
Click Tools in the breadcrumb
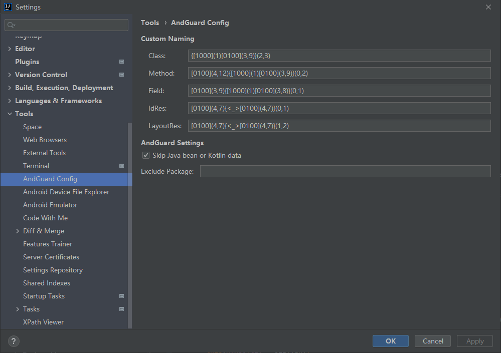coord(150,23)
